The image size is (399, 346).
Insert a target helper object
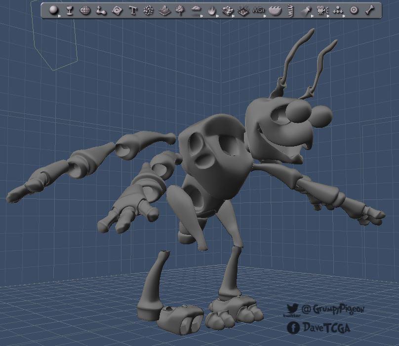(x=354, y=10)
